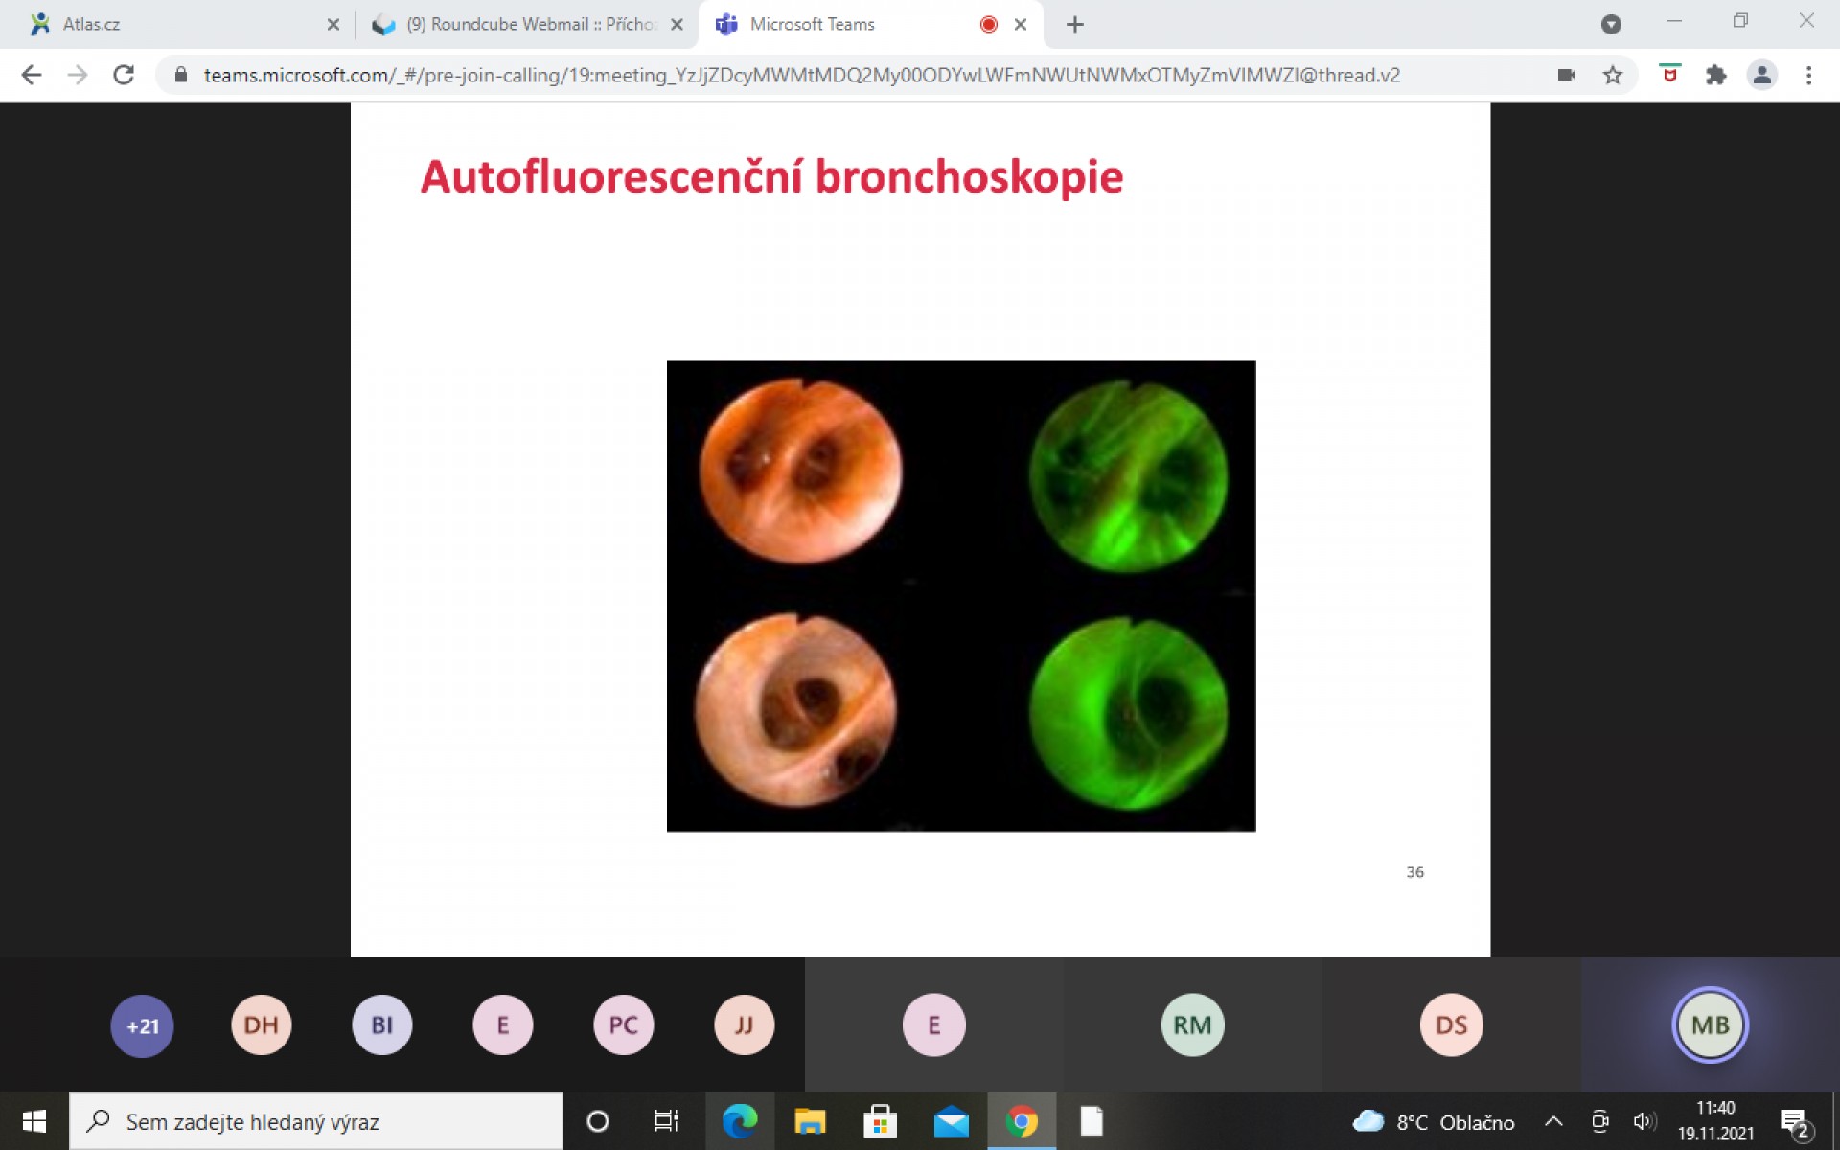Screen dimensions: 1840x1150
Task: Open the Mail app from taskbar
Action: point(951,1121)
